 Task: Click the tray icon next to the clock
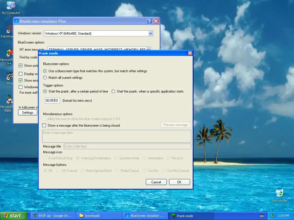[273, 216]
